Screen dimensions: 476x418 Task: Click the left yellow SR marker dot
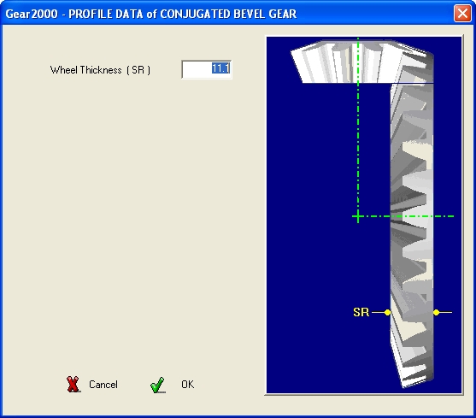(387, 312)
